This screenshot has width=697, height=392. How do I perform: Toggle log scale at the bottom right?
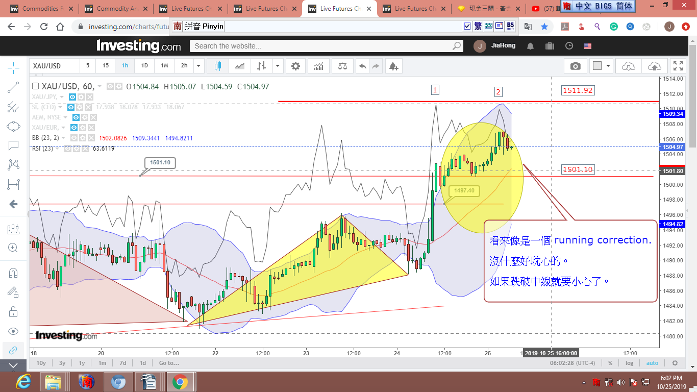(630, 363)
